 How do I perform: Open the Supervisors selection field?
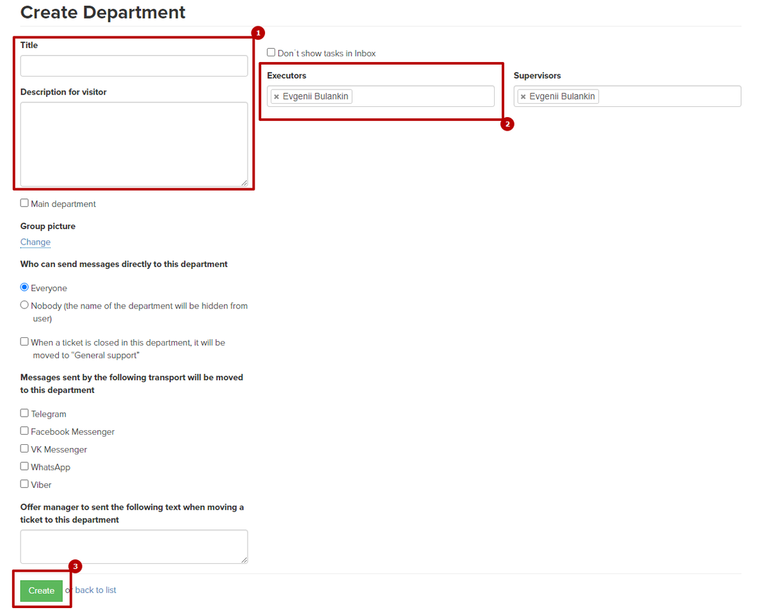pyautogui.click(x=627, y=96)
